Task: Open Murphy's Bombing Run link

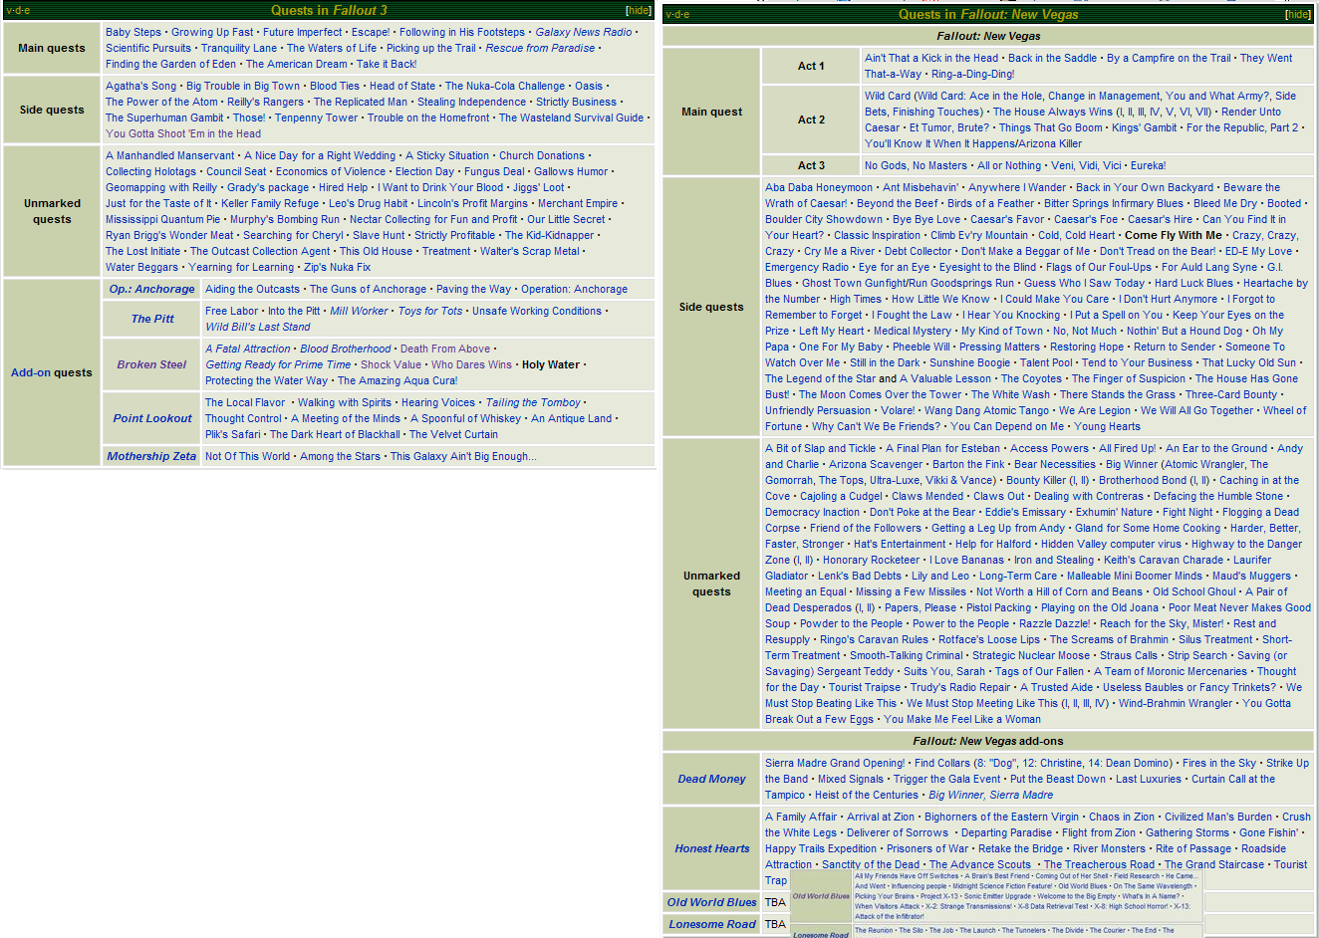Action: pyautogui.click(x=285, y=219)
